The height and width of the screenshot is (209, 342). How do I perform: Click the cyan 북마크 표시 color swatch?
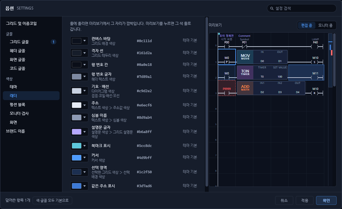point(77,146)
